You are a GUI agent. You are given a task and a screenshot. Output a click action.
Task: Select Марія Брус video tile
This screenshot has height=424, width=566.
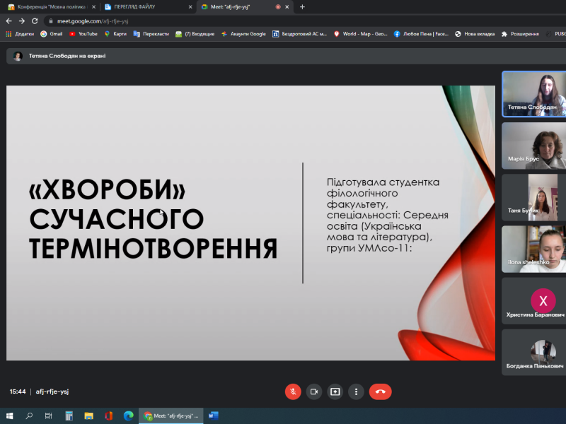click(x=533, y=145)
